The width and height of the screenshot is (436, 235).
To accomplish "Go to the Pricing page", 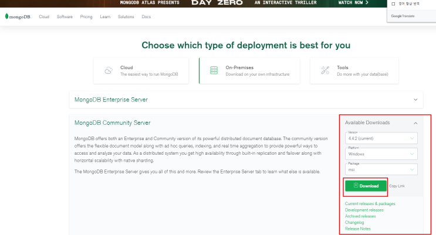I will coord(86,16).
